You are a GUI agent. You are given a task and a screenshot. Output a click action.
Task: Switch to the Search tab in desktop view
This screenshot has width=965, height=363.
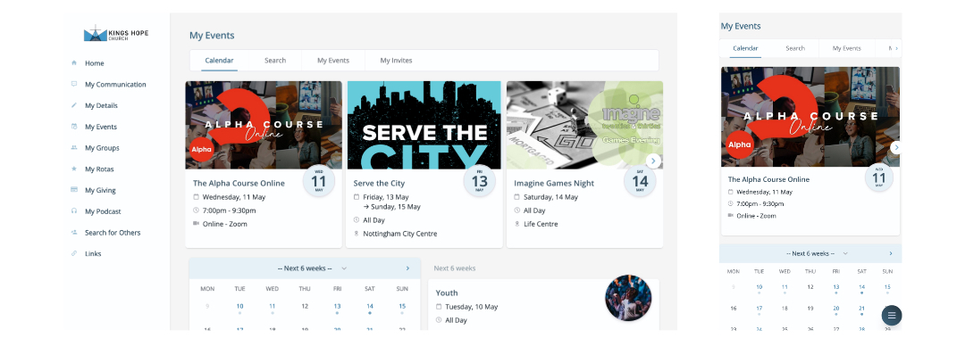(275, 60)
